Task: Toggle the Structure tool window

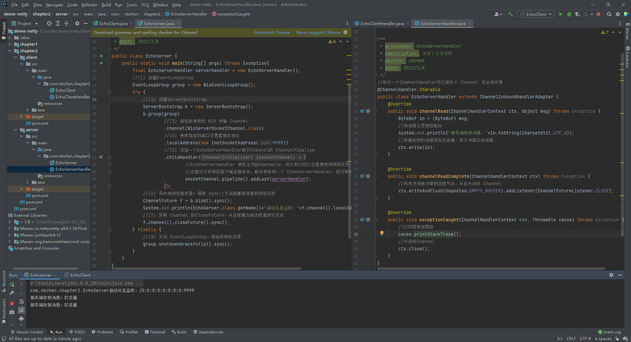Action: coord(4,281)
